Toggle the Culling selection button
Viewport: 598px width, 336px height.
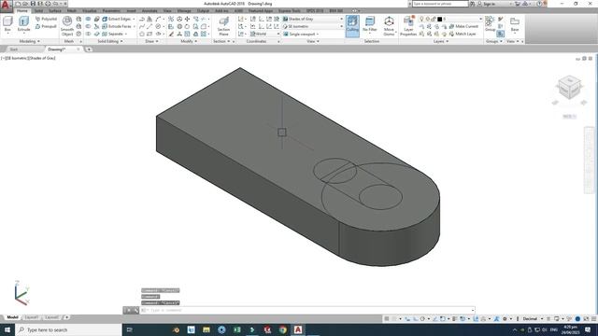[x=352, y=26]
